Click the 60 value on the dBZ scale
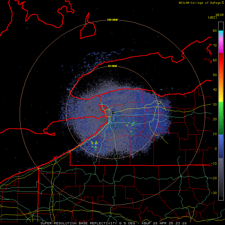The image size is (225, 225). [215, 60]
